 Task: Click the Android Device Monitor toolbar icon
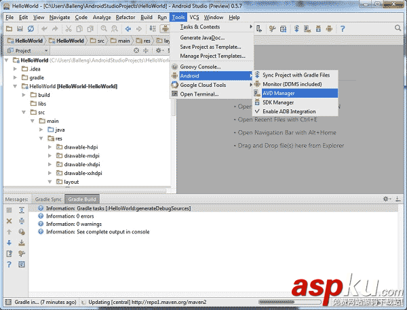click(x=329, y=28)
